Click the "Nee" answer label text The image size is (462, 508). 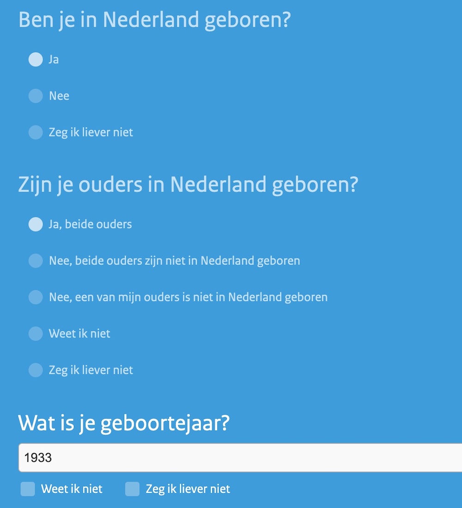point(58,96)
